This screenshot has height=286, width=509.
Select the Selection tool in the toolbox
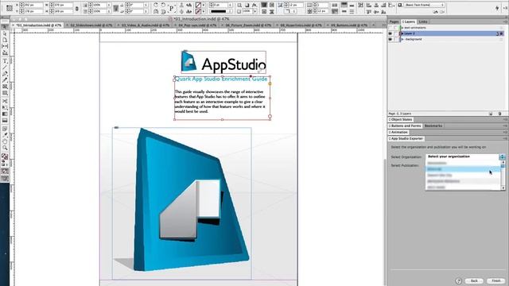[x=5, y=27]
